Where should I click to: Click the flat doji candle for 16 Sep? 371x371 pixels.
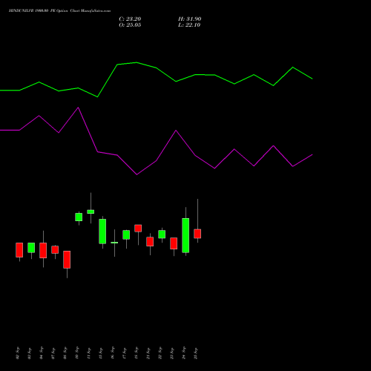click(114, 243)
